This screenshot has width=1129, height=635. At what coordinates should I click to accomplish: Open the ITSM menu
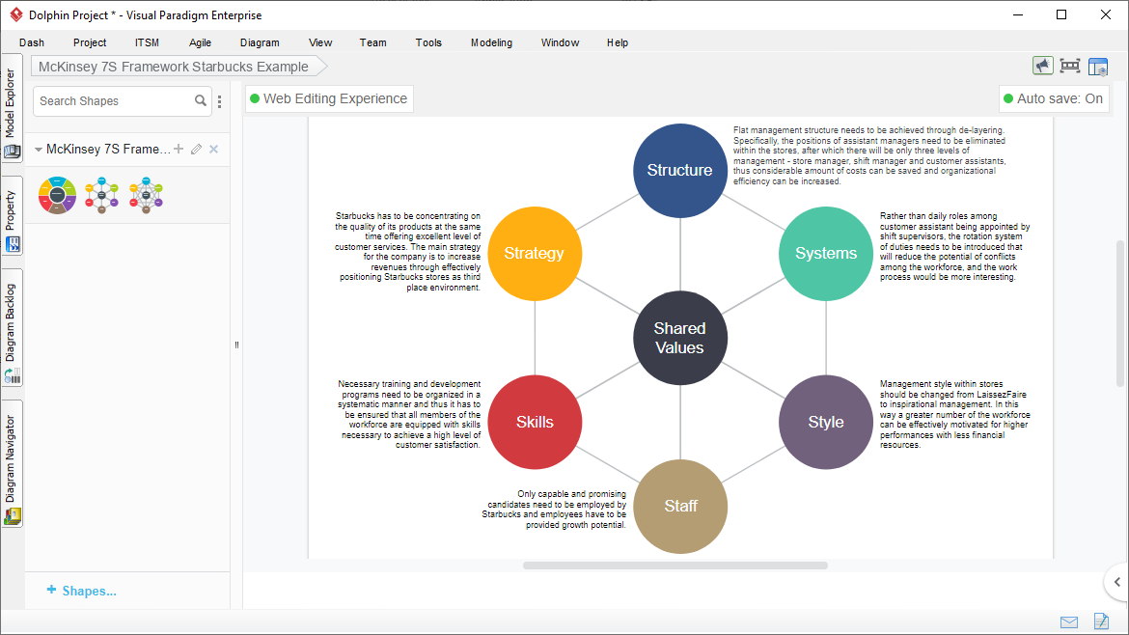click(x=147, y=42)
